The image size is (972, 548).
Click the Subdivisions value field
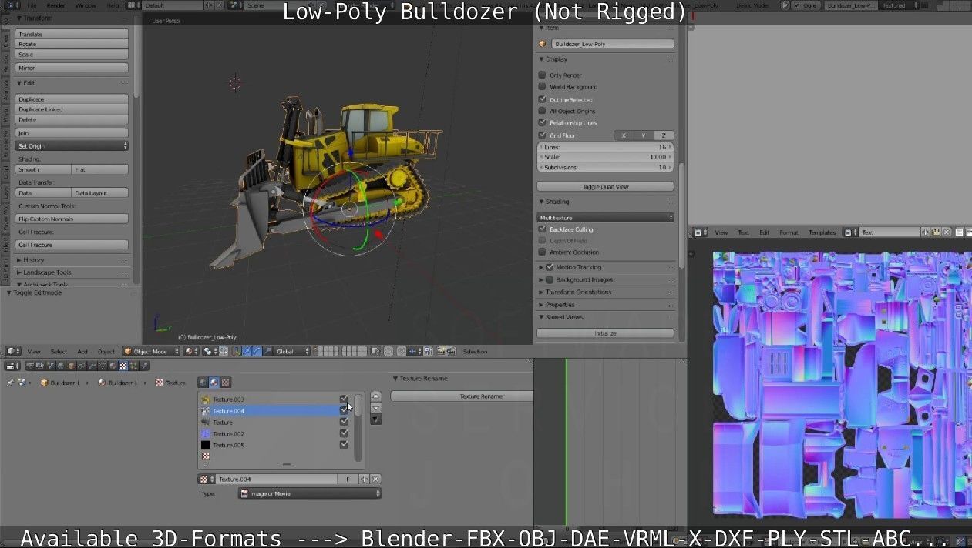[x=606, y=167]
